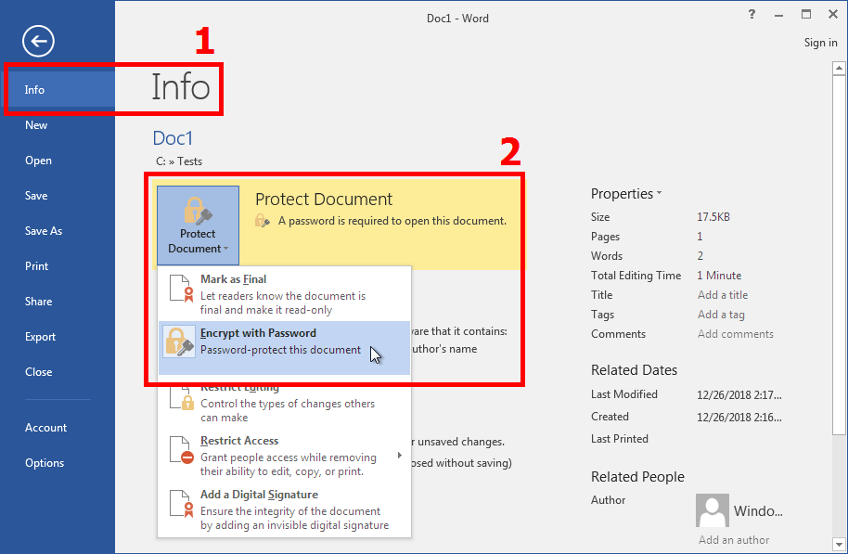
Task: Click the vertical scrollbar thumb
Action: 839,254
